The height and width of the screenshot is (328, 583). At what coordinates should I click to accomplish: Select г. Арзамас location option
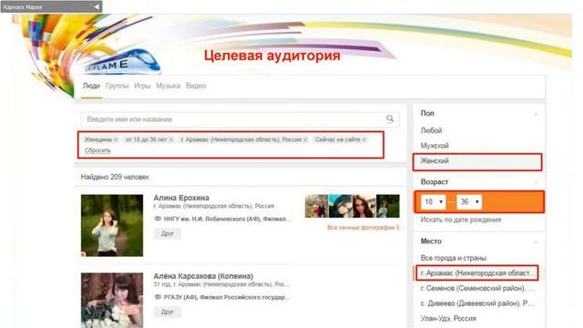[477, 273]
